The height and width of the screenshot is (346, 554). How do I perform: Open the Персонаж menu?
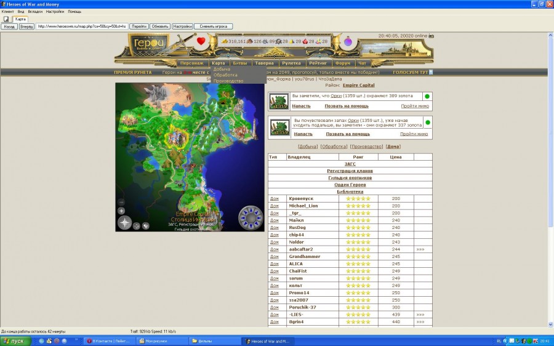[x=192, y=63]
